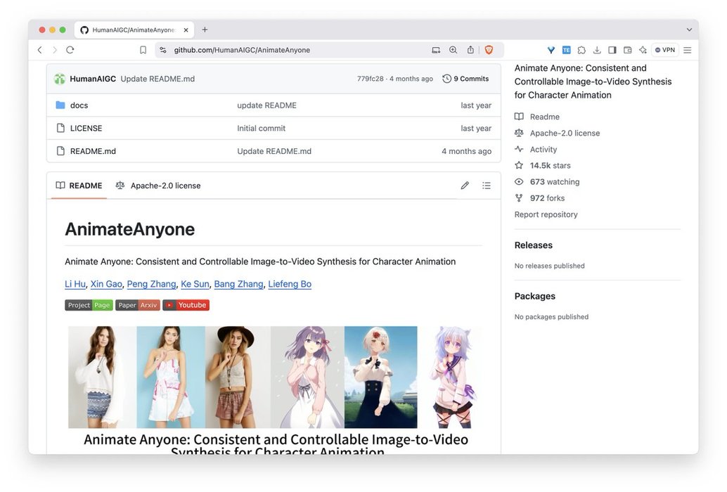The height and width of the screenshot is (492, 727).
Task: Click the Paper Arxiv badge
Action: 138,305
